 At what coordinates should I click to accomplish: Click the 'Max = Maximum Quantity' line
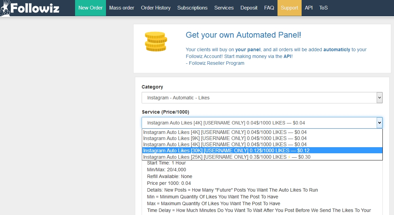coord(214,203)
